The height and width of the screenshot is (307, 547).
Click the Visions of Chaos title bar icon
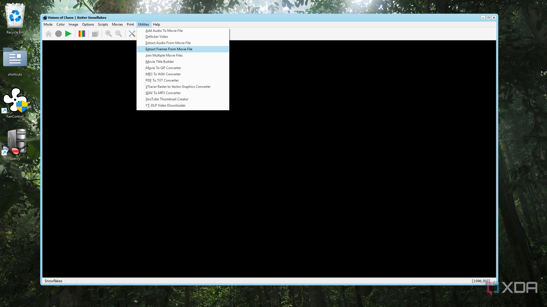(45, 18)
